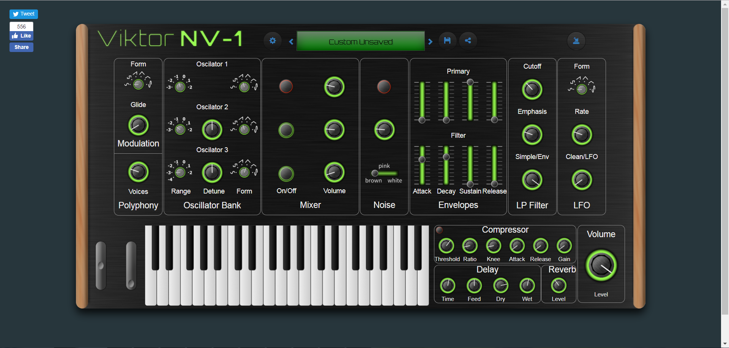Click the import patch icon at top right
Image resolution: width=729 pixels, height=348 pixels.
[x=576, y=41]
